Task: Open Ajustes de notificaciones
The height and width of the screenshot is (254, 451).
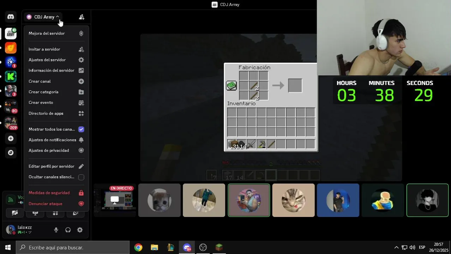Action: [56, 140]
